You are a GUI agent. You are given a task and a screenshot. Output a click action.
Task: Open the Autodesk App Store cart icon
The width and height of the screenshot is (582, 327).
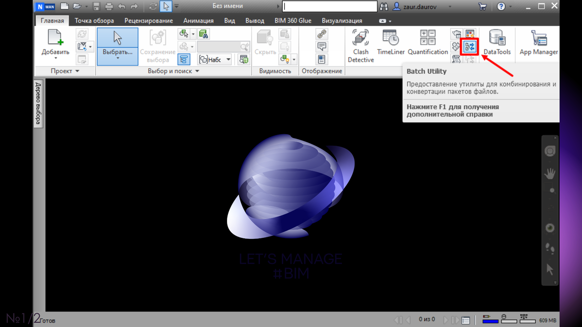(x=482, y=6)
